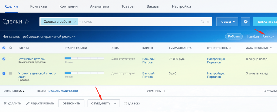277x112 pixels.
Task: Click 'Дела отсутствуют' in the second row
Action: 123,73
